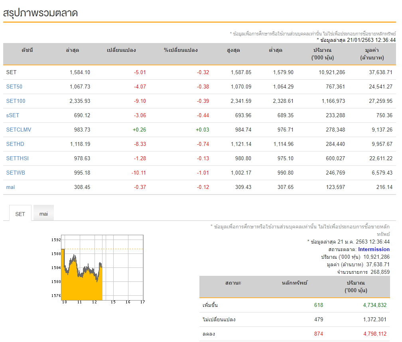
Task: Select declining securities count 874
Action: click(x=318, y=334)
